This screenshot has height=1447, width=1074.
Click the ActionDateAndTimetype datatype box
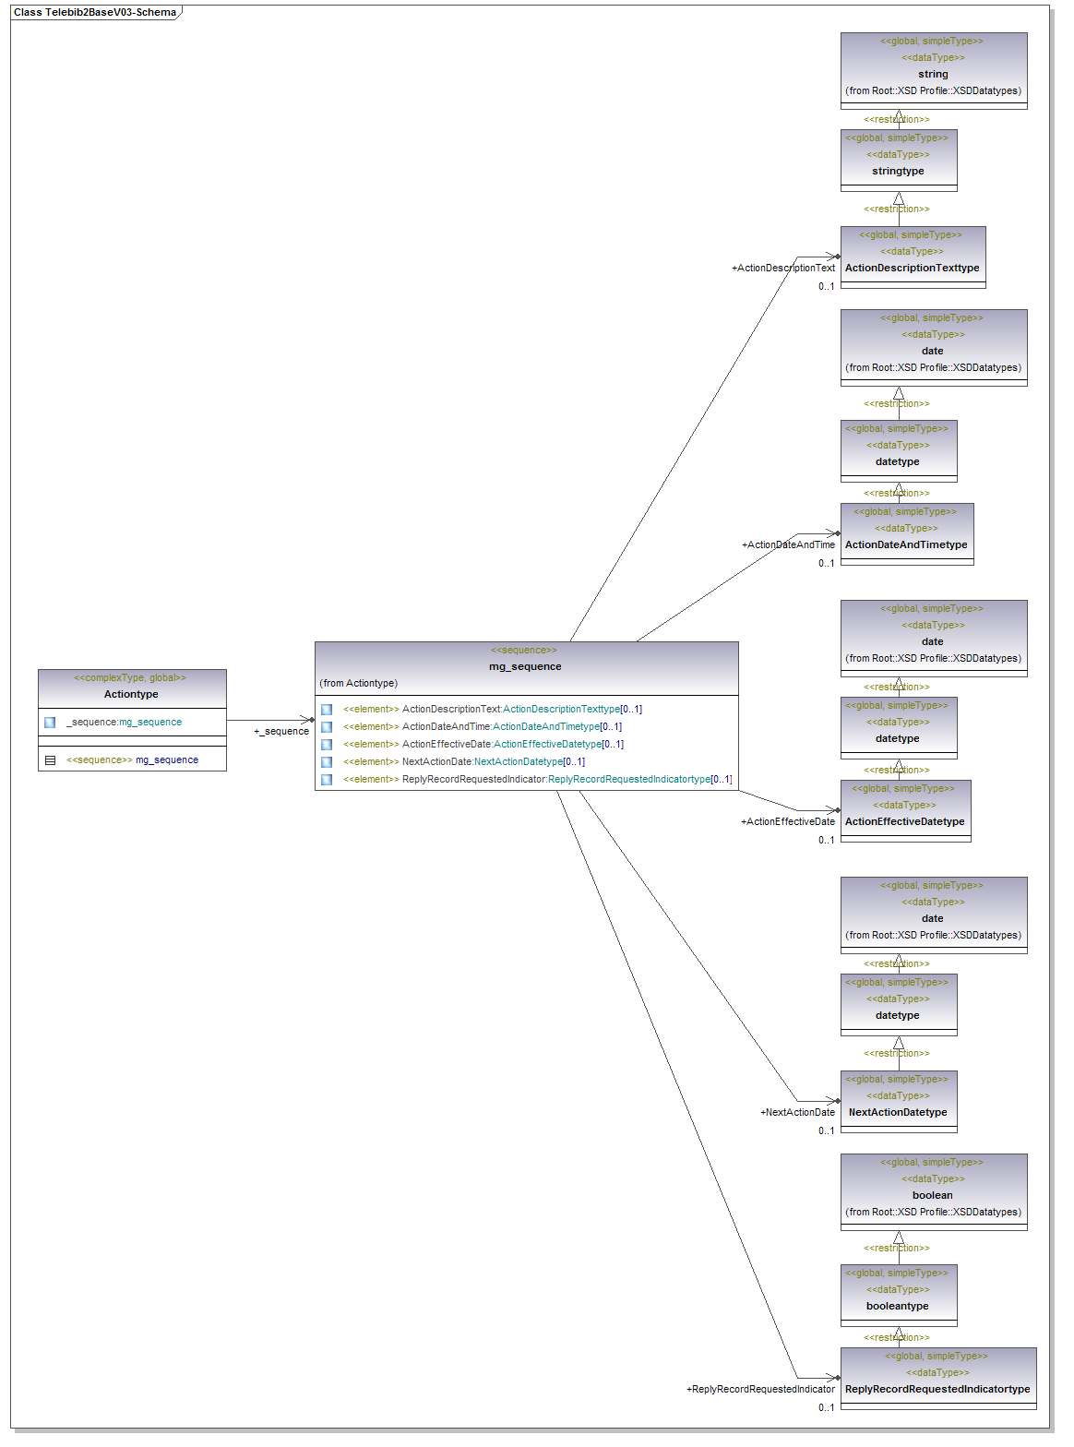click(x=906, y=544)
